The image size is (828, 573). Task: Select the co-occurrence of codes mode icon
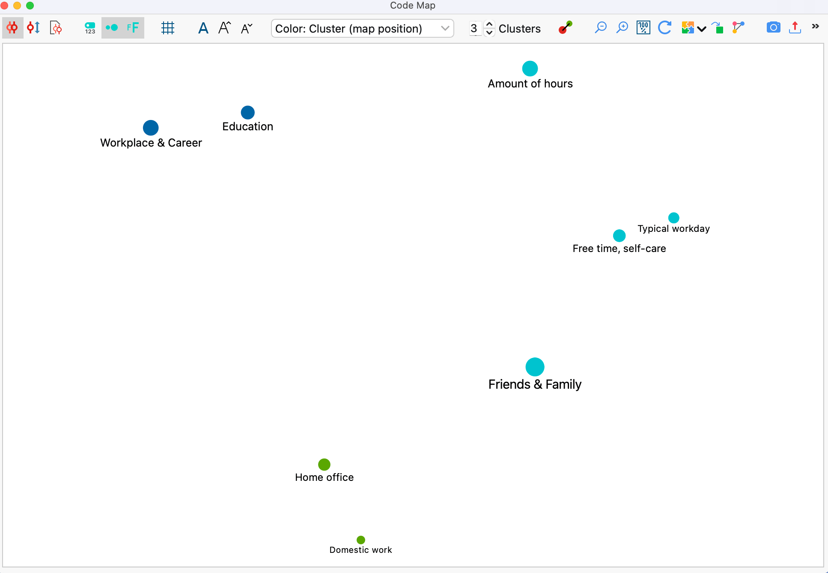click(x=12, y=27)
